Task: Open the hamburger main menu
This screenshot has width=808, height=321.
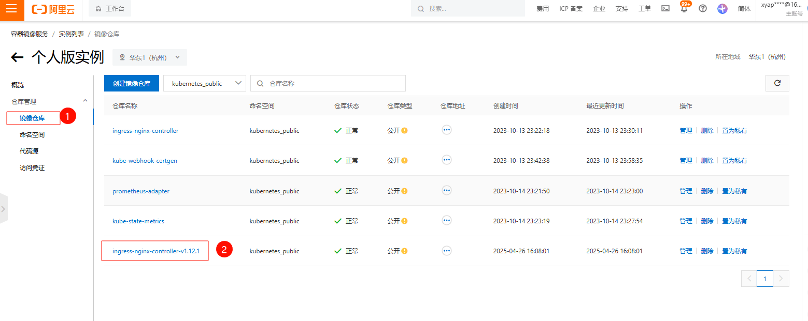Action: (x=11, y=9)
